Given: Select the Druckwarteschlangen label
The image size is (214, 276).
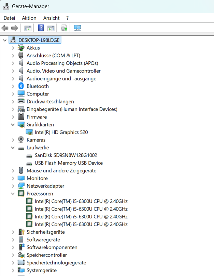Looking at the screenshot, I should [x=50, y=102].
